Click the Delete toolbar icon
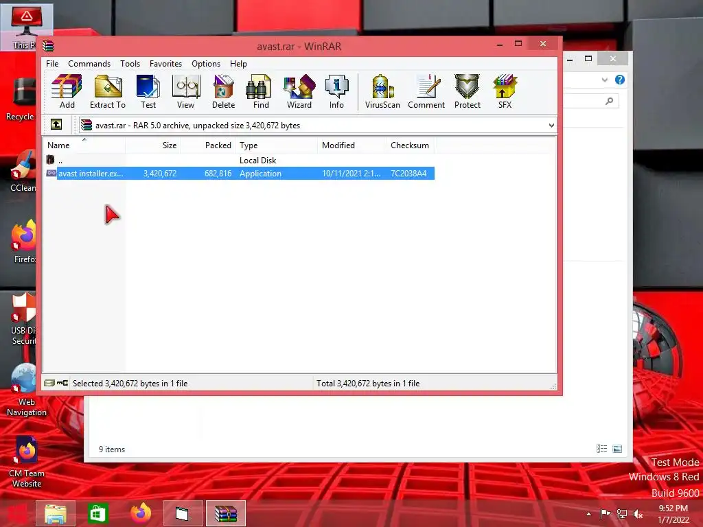This screenshot has height=527, width=703. click(x=223, y=92)
